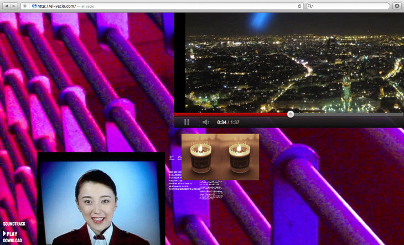Click the SOUNDTRACK label
The width and height of the screenshot is (404, 245).
(14, 224)
